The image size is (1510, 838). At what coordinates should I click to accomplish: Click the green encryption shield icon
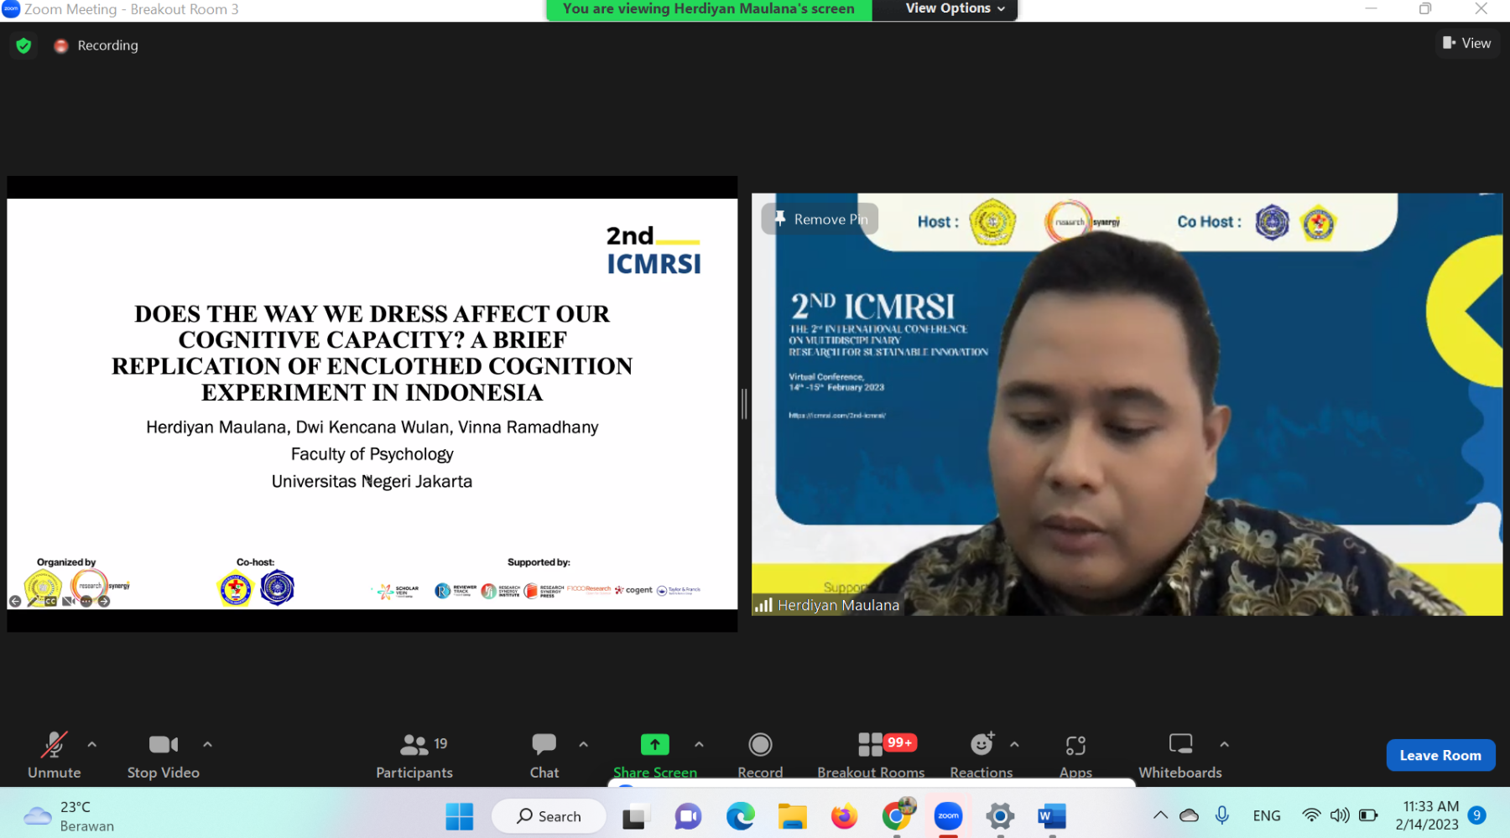click(23, 45)
